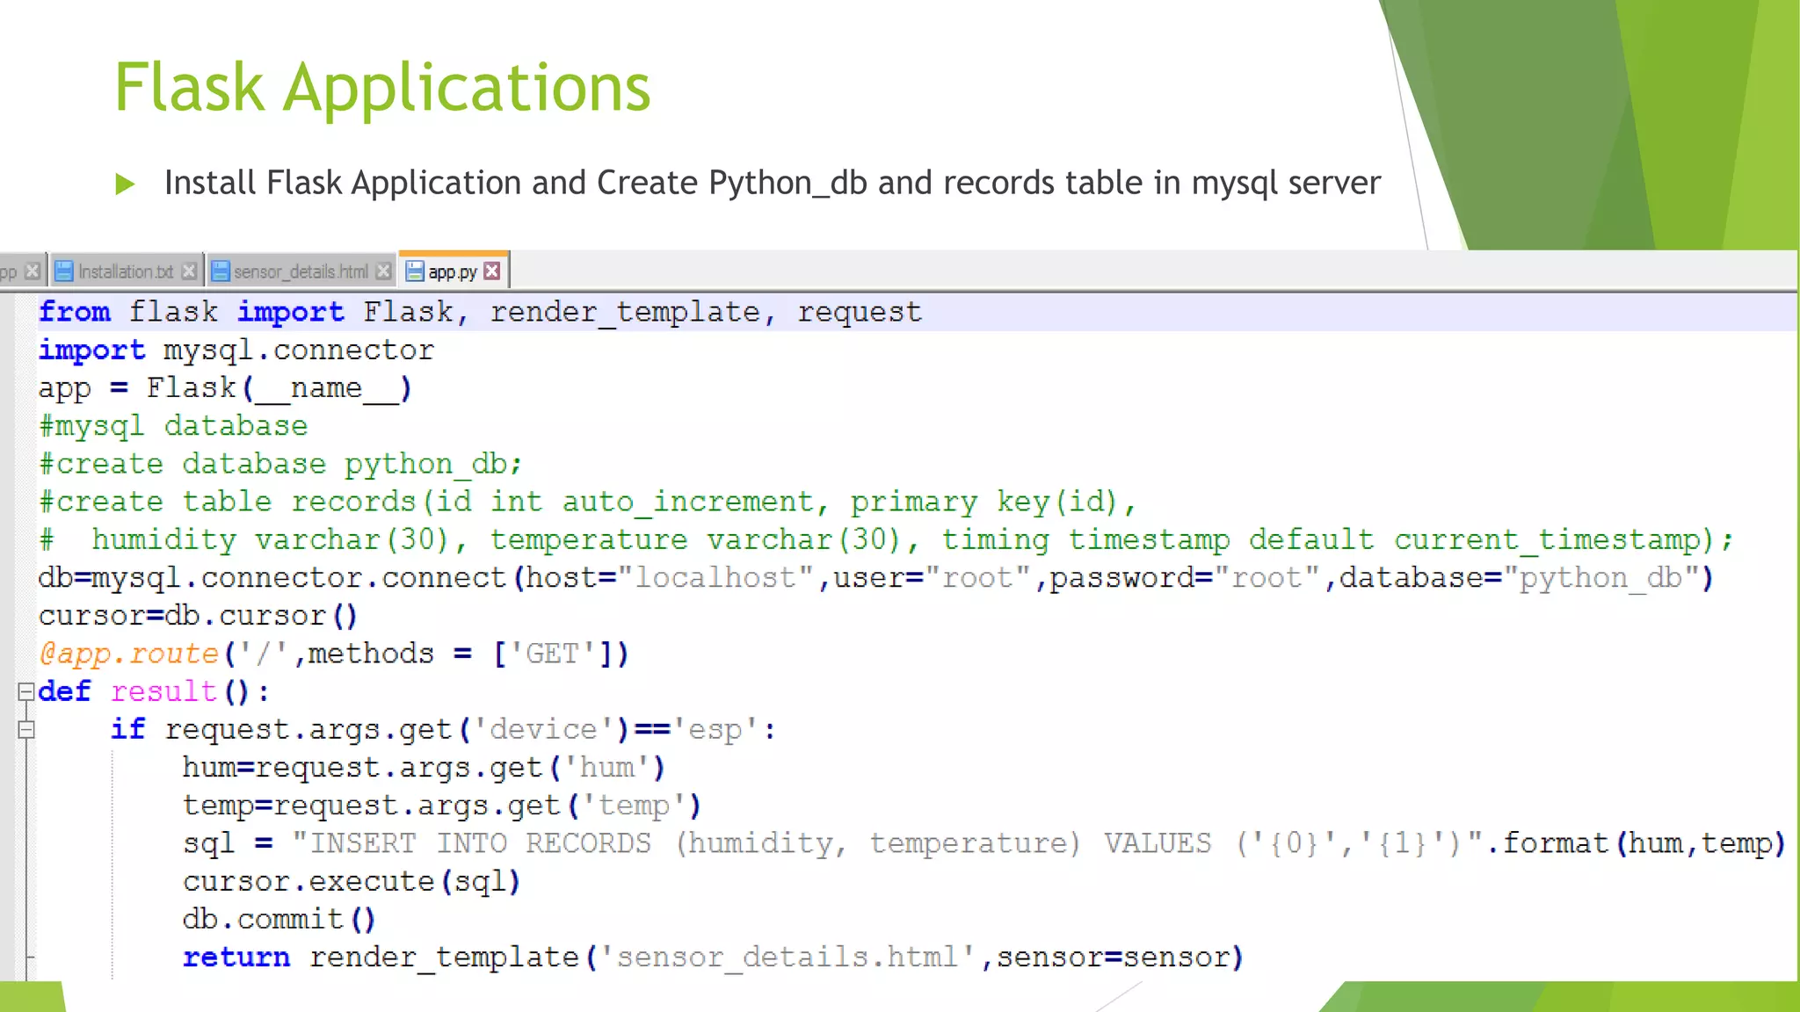This screenshot has width=1800, height=1012.
Task: Switch to the sensor_details.html tab
Action: pos(301,271)
